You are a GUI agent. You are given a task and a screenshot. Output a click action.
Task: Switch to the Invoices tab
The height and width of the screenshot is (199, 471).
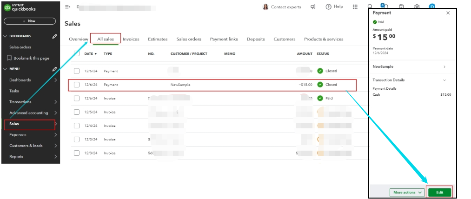coord(131,39)
